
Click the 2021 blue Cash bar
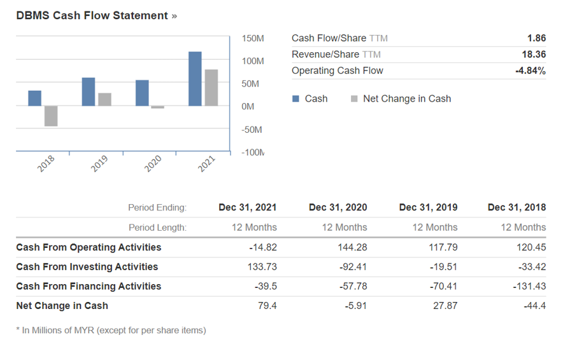click(x=195, y=79)
